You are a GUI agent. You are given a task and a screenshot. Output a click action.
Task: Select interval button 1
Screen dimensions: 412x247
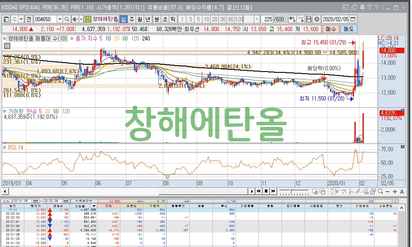pyautogui.click(x=182, y=19)
